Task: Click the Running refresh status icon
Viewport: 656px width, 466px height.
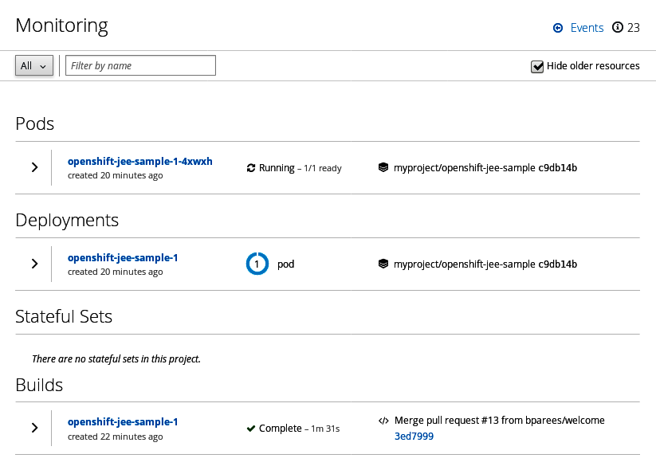Action: 251,168
